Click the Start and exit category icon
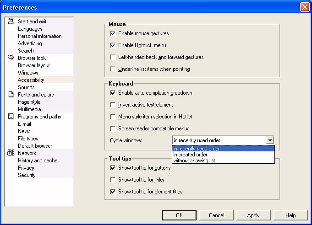 click(11, 21)
